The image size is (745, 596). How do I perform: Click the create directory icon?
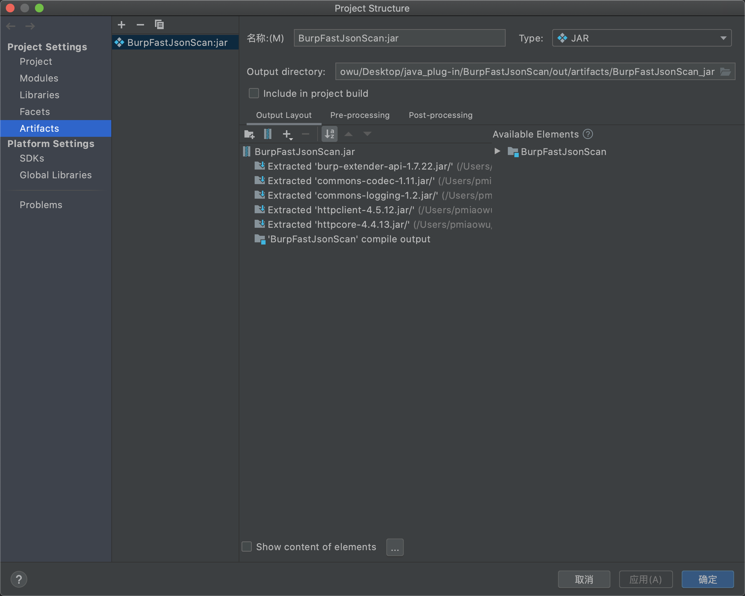[249, 134]
